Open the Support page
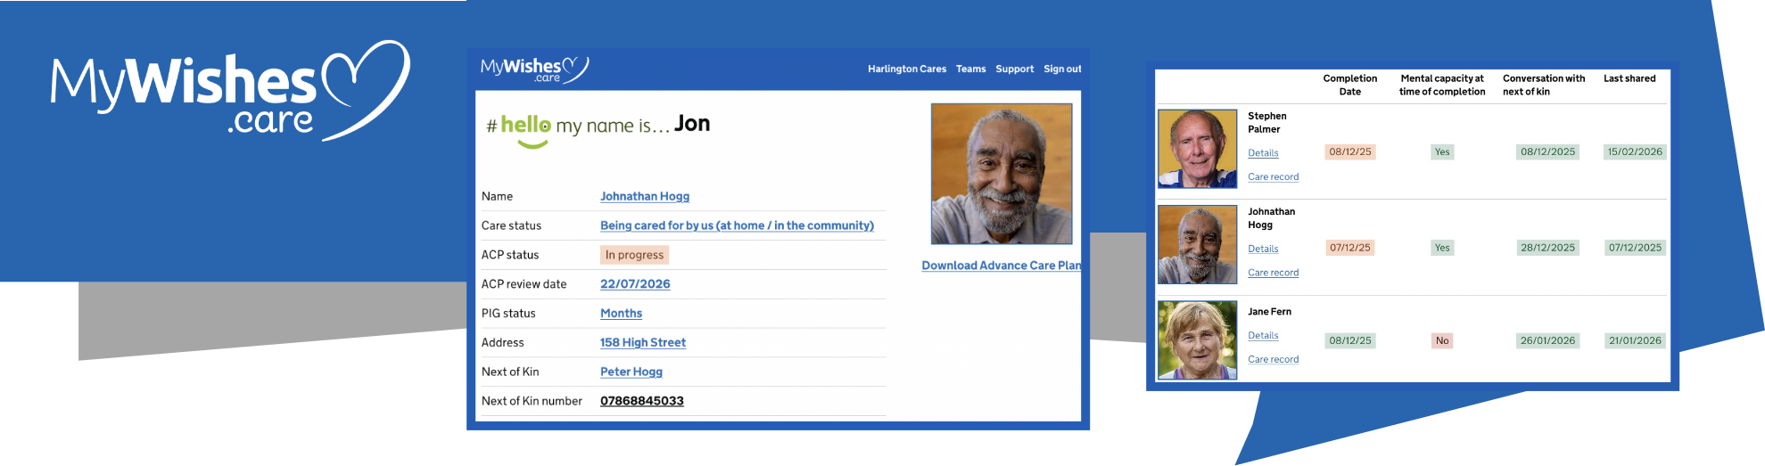The width and height of the screenshot is (1765, 466). pyautogui.click(x=1014, y=69)
